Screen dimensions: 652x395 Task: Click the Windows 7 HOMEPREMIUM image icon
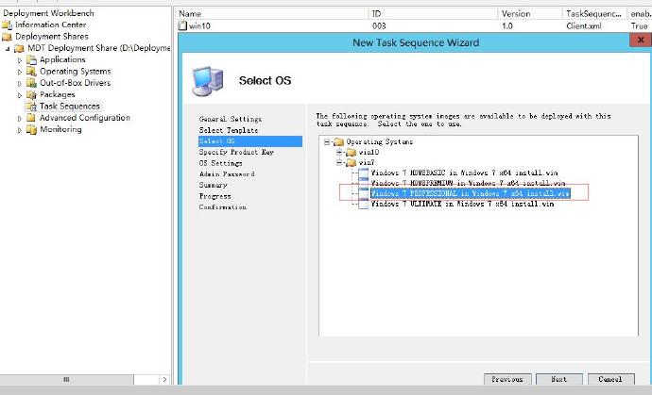(x=364, y=183)
